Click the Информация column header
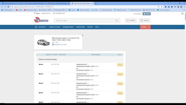 click(96, 55)
